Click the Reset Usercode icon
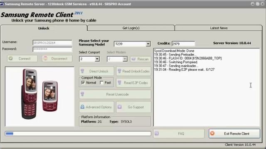This screenshot has height=149, width=266. point(82,94)
